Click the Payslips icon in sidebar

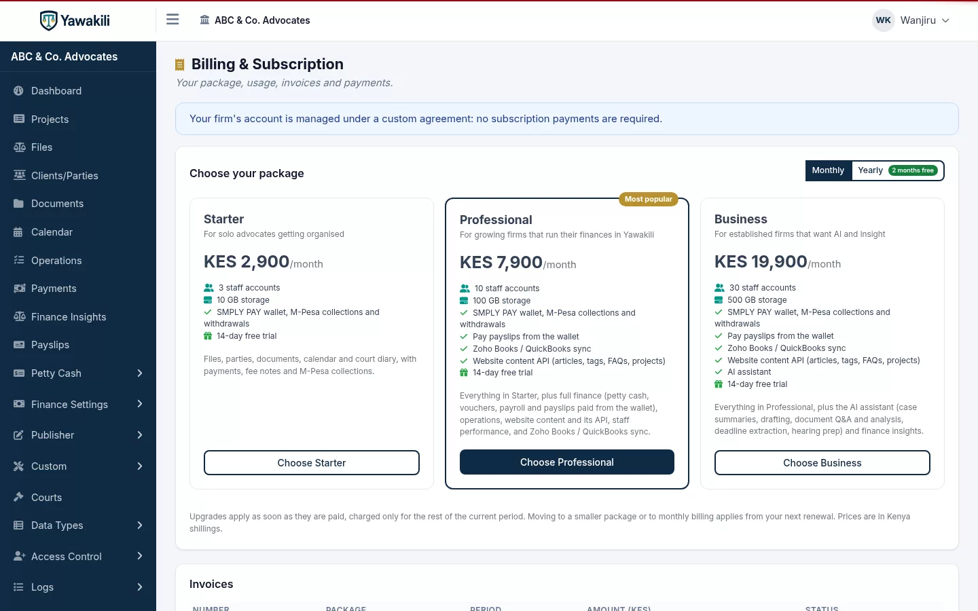[19, 345]
